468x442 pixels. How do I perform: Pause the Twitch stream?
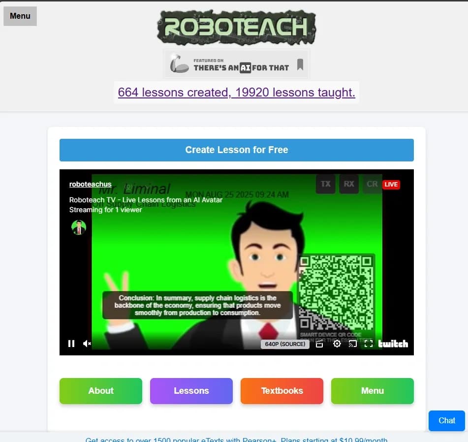[x=71, y=344]
